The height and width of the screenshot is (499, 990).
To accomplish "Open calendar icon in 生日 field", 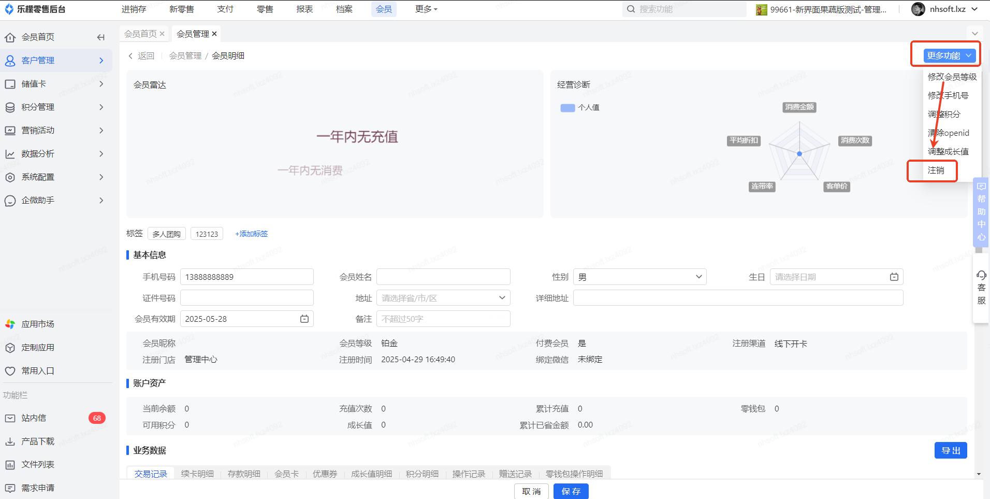I will coord(894,277).
